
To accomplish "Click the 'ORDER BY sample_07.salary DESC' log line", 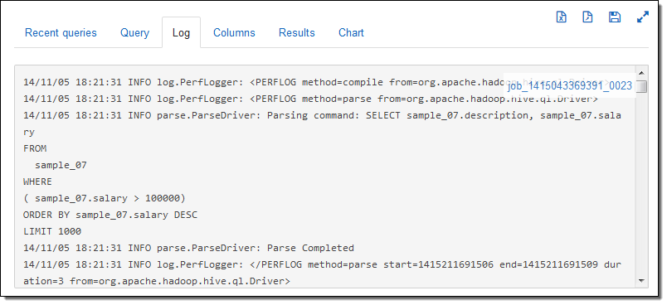I will 110,215.
